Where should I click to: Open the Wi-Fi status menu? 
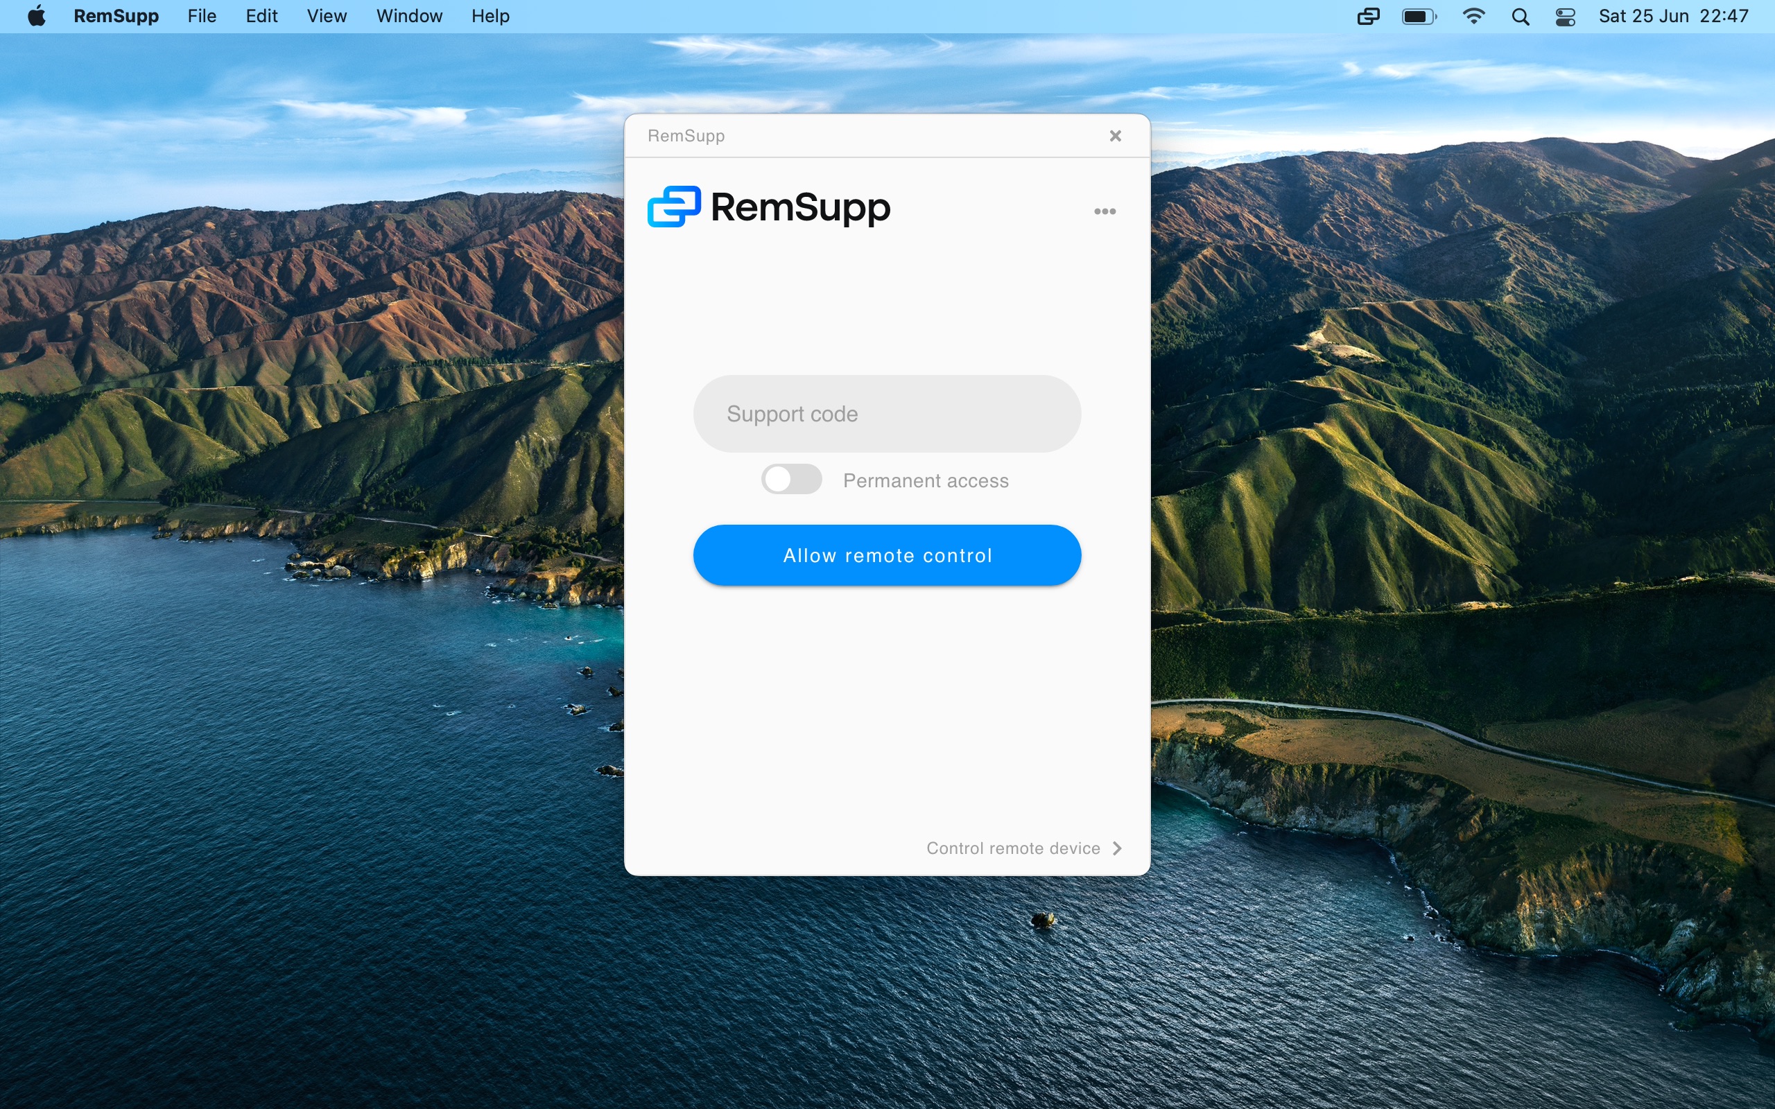coord(1473,16)
